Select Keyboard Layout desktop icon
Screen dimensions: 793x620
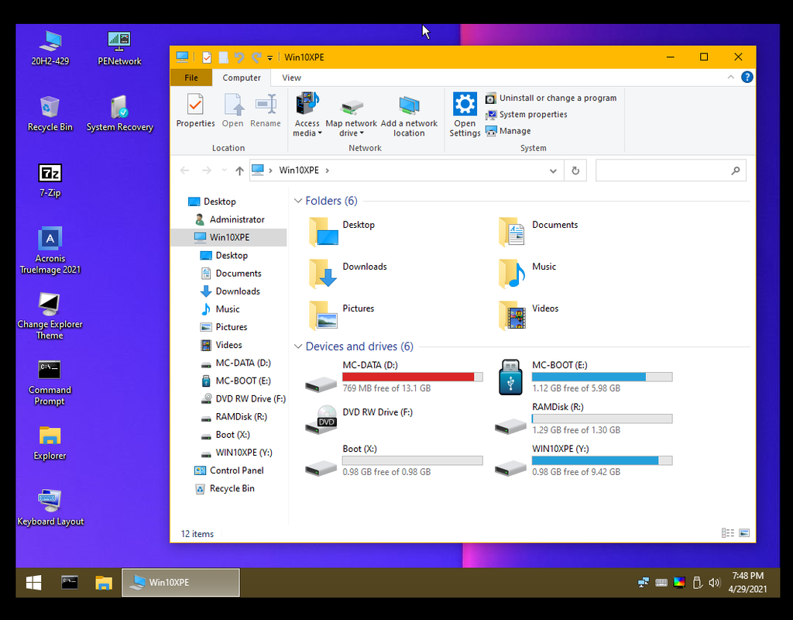pos(50,508)
